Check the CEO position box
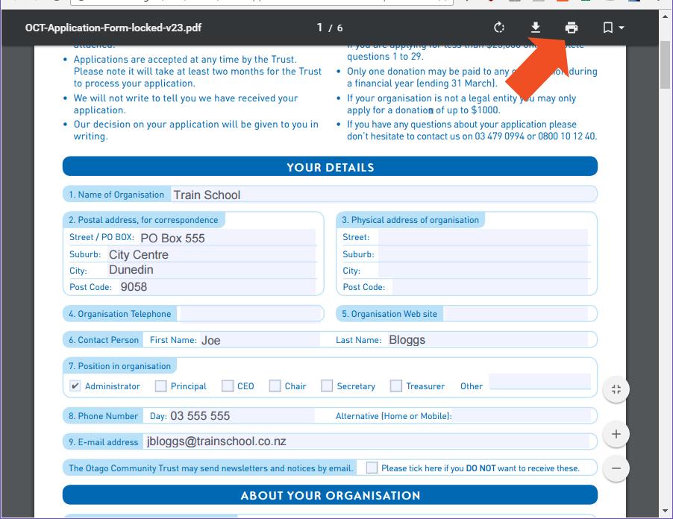Image resolution: width=673 pixels, height=519 pixels. pyautogui.click(x=228, y=386)
